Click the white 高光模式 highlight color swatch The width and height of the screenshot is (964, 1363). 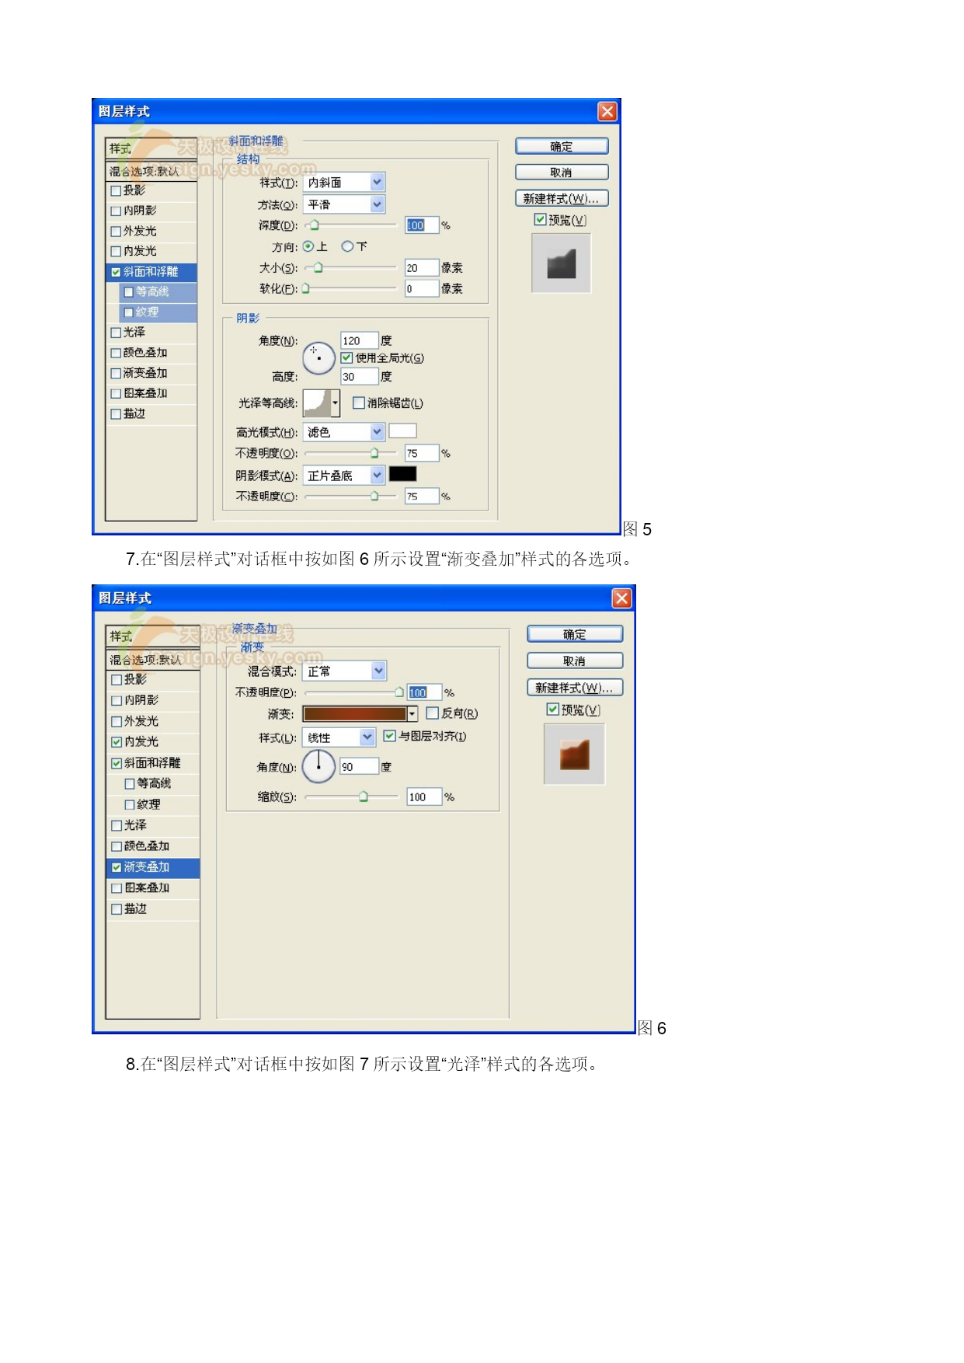click(x=402, y=431)
